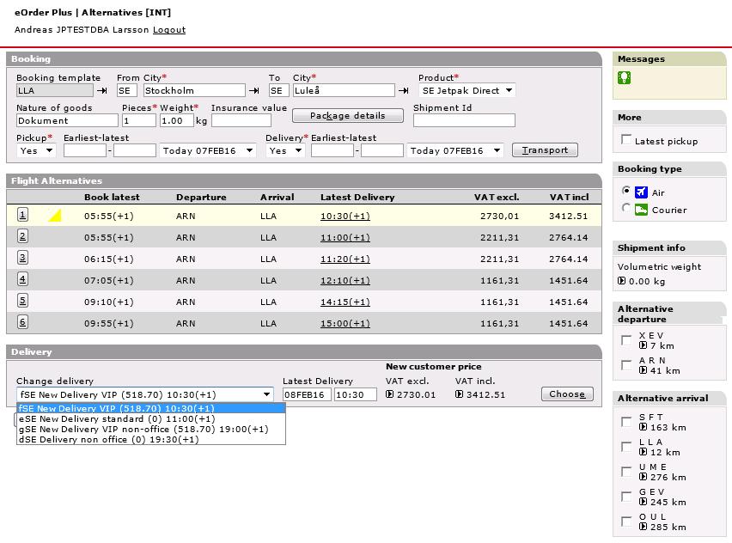Click the arrow icon next to Booking template

[102, 90]
